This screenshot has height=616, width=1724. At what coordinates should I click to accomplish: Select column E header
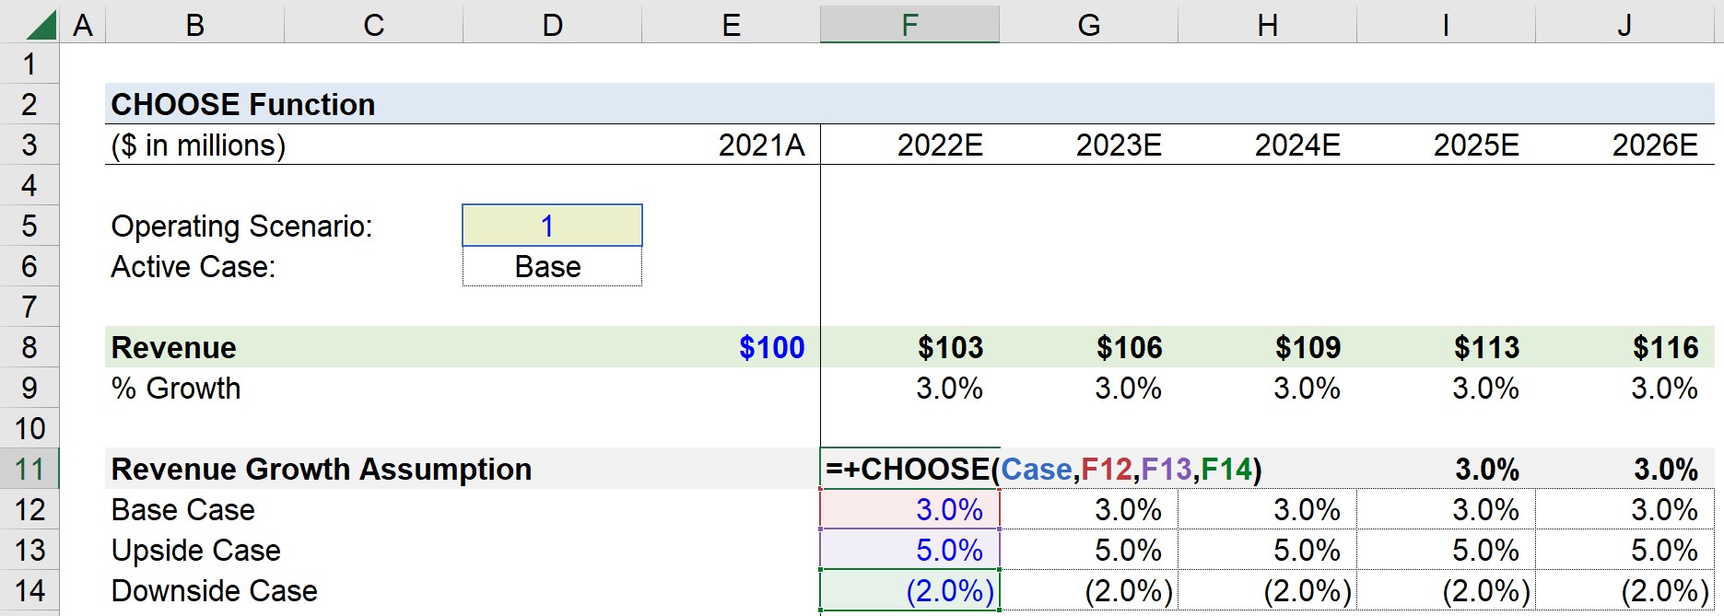click(731, 25)
